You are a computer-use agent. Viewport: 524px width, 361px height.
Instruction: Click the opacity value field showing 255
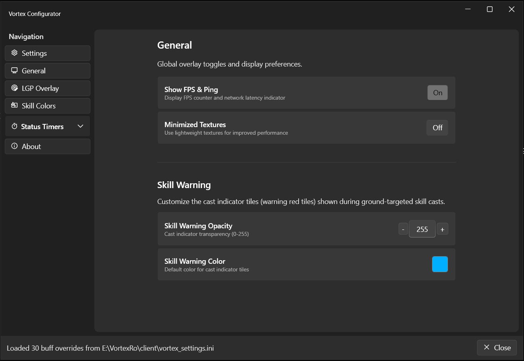pyautogui.click(x=422, y=229)
